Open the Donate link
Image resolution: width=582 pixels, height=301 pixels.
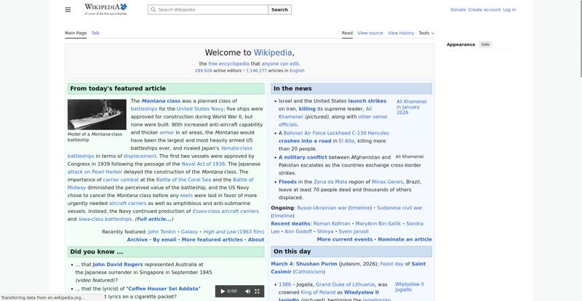(458, 10)
